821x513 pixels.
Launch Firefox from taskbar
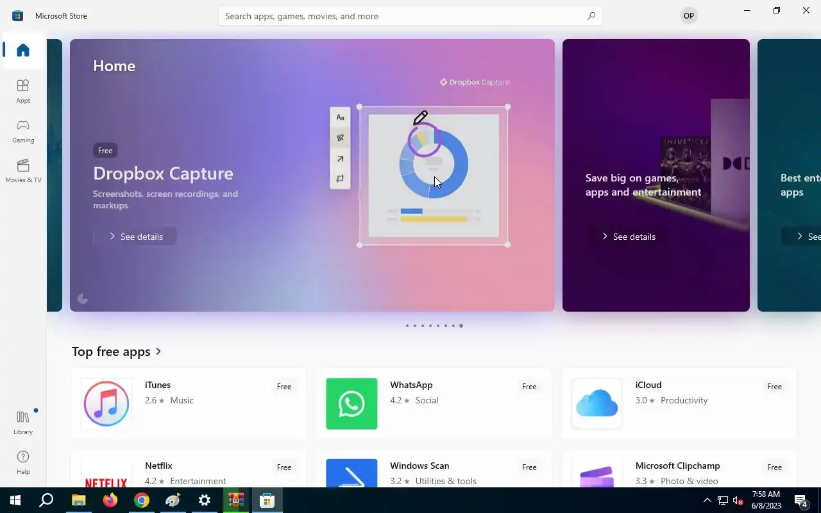pyautogui.click(x=110, y=500)
